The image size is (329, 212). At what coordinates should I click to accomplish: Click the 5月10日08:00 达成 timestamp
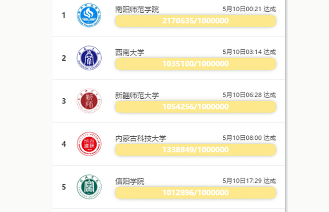pos(249,138)
